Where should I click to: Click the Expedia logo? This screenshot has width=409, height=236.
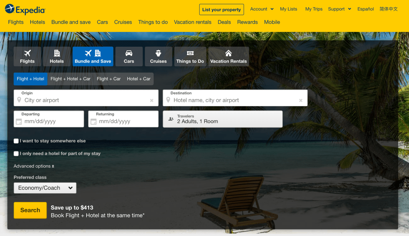point(25,9)
